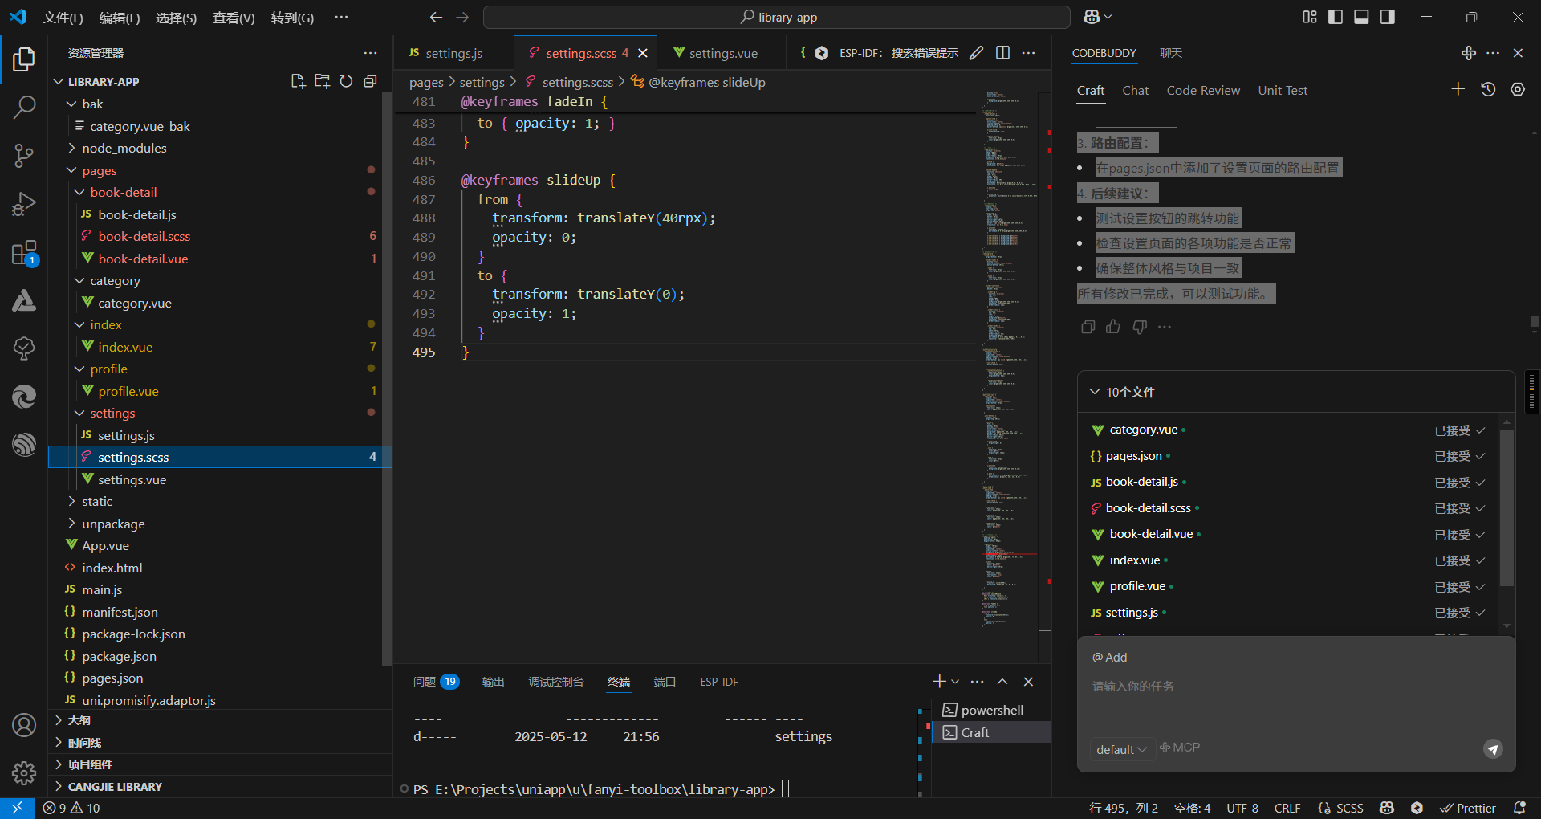The width and height of the screenshot is (1541, 819).
Task: Open the 问题 panel tab
Action: pos(425,682)
